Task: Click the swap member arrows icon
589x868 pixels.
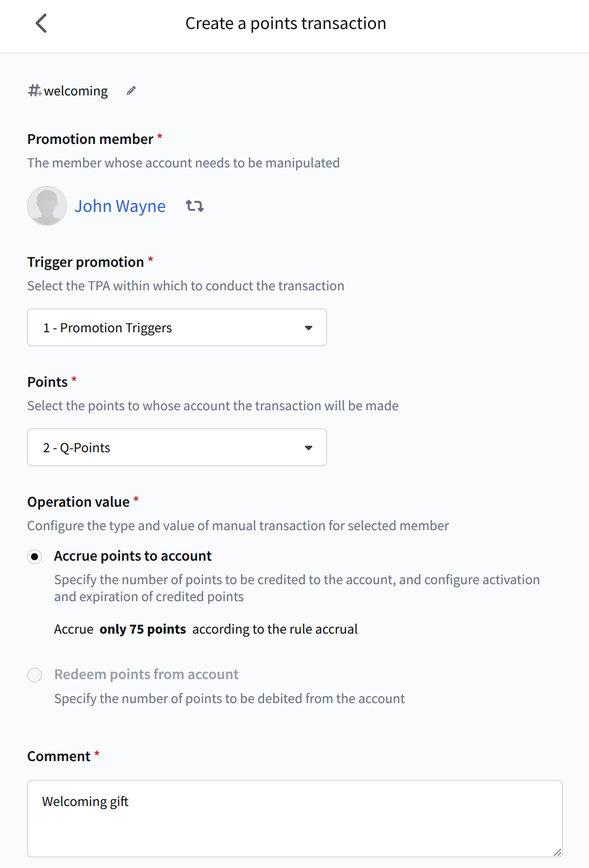Action: (x=194, y=206)
